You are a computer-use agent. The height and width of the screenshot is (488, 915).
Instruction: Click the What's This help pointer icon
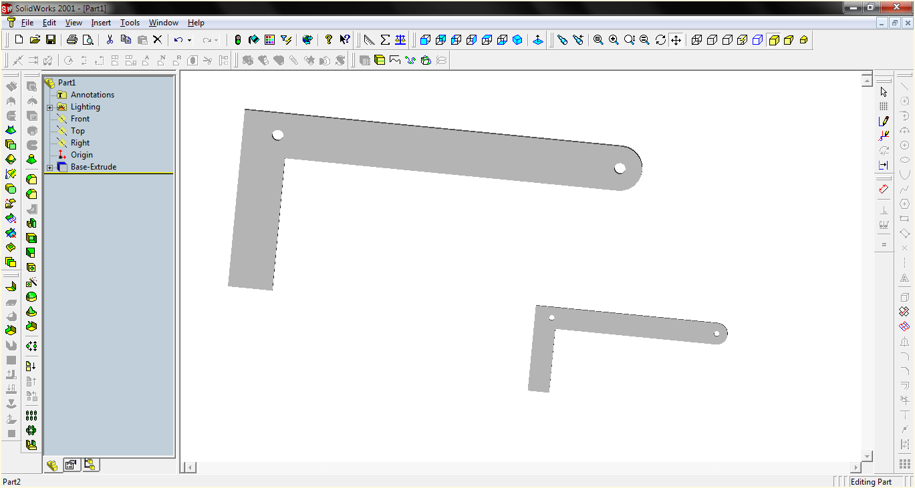click(345, 40)
